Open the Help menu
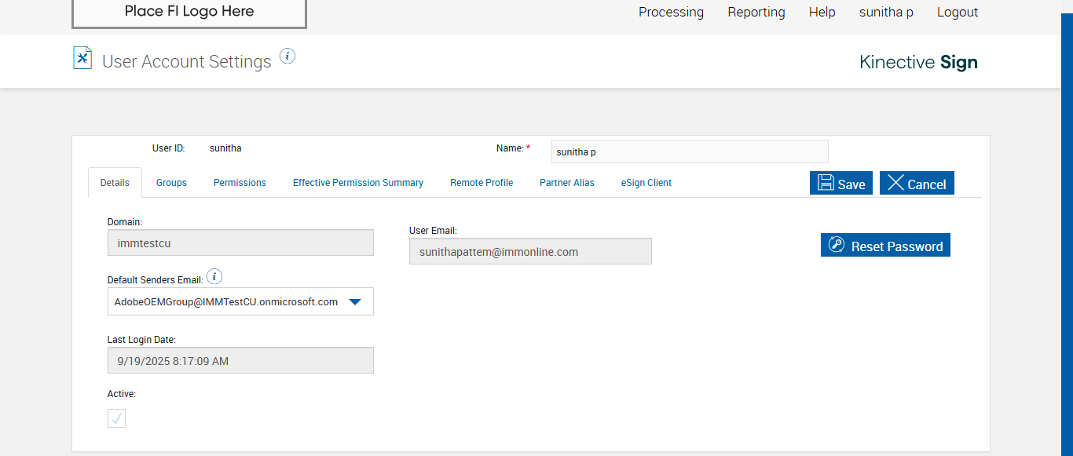This screenshot has height=456, width=1073. pos(822,12)
